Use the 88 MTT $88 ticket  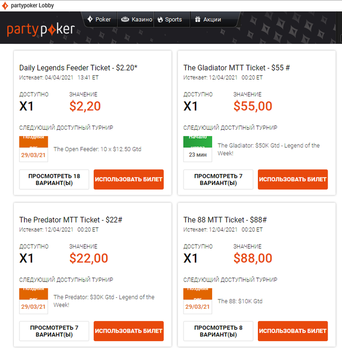coord(293,331)
